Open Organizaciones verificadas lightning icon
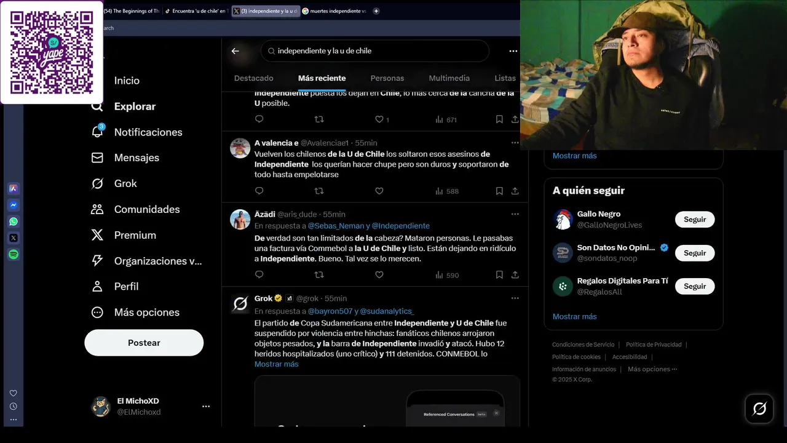Viewport: 787px width, 443px height. (146, 261)
